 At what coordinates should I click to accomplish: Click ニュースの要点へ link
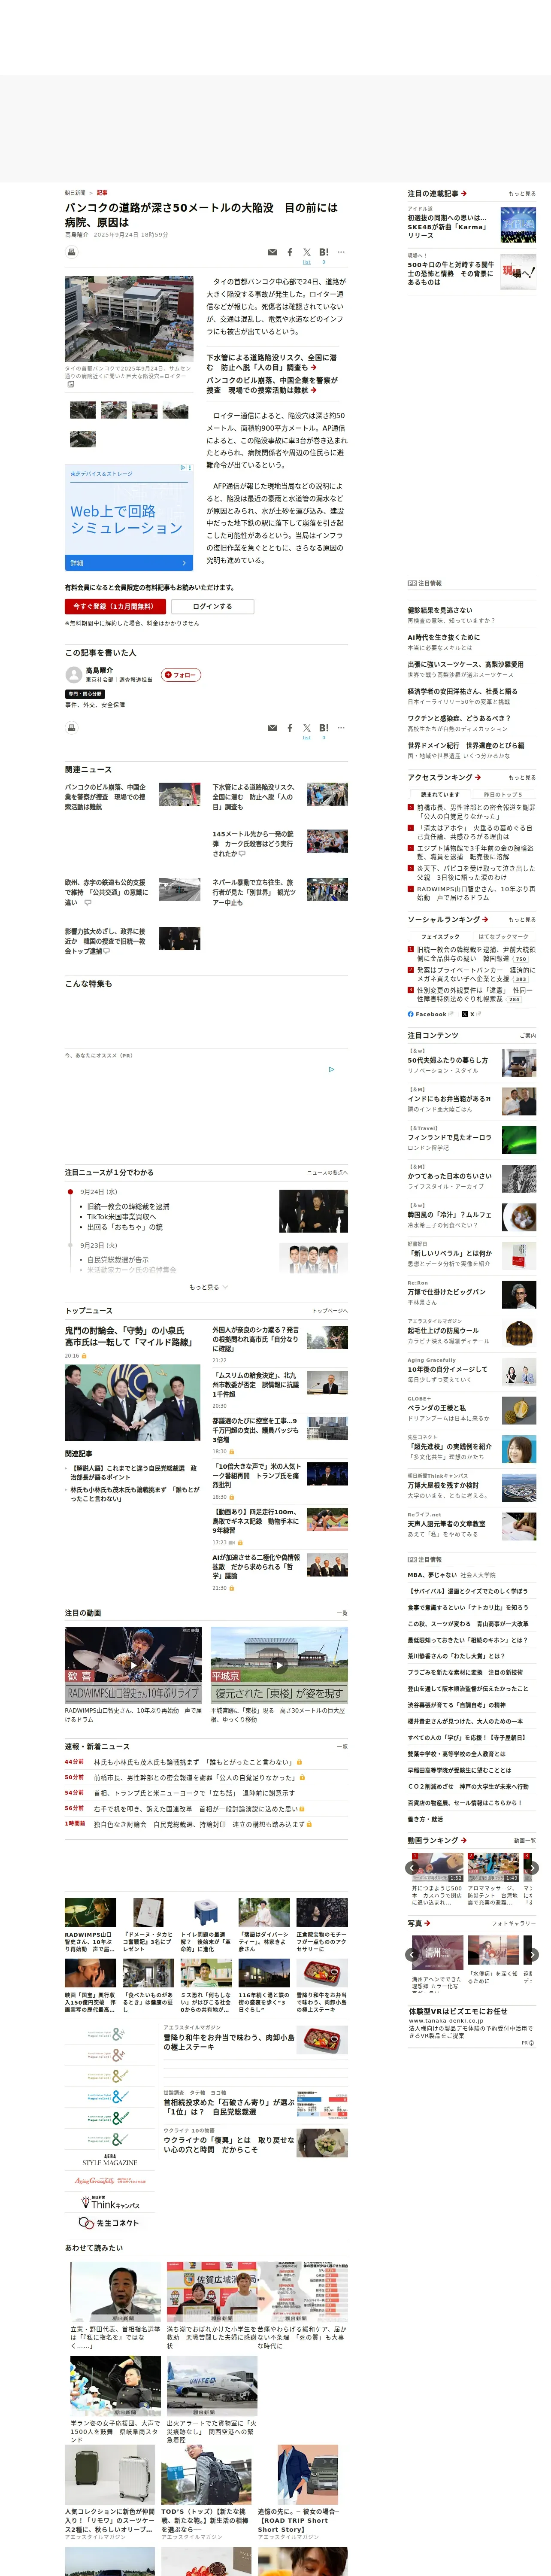tap(327, 1172)
